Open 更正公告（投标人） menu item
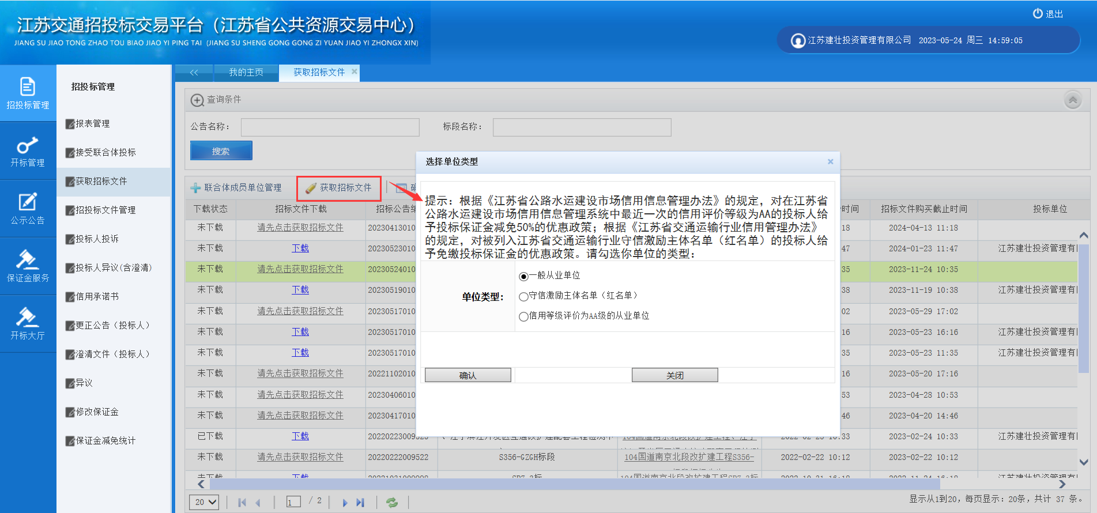 (108, 325)
